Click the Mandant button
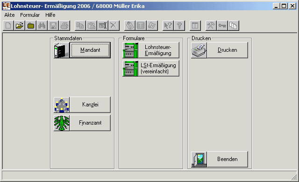The image size is (299, 182). [90, 50]
